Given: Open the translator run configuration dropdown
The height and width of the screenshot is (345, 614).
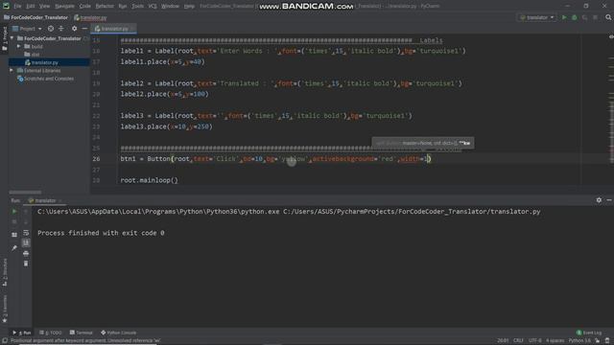Looking at the screenshot, I should pyautogui.click(x=537, y=17).
